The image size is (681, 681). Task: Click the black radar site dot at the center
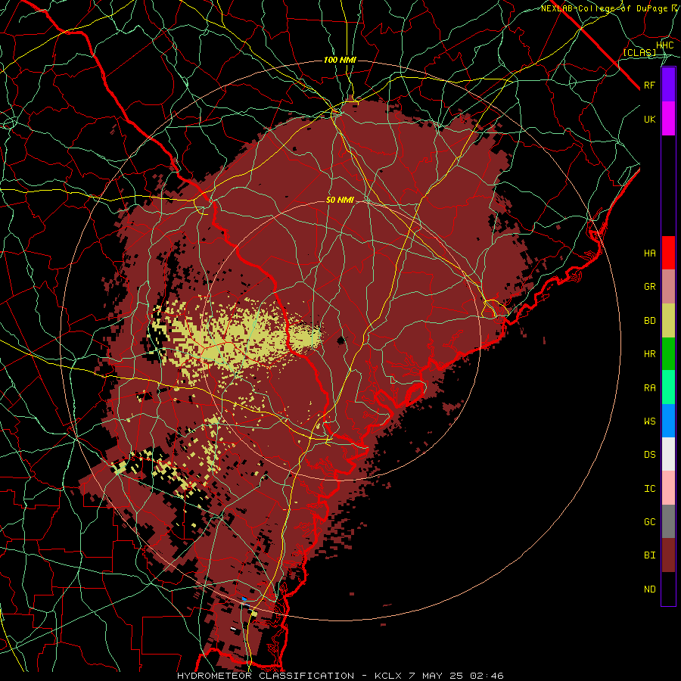[x=341, y=340]
